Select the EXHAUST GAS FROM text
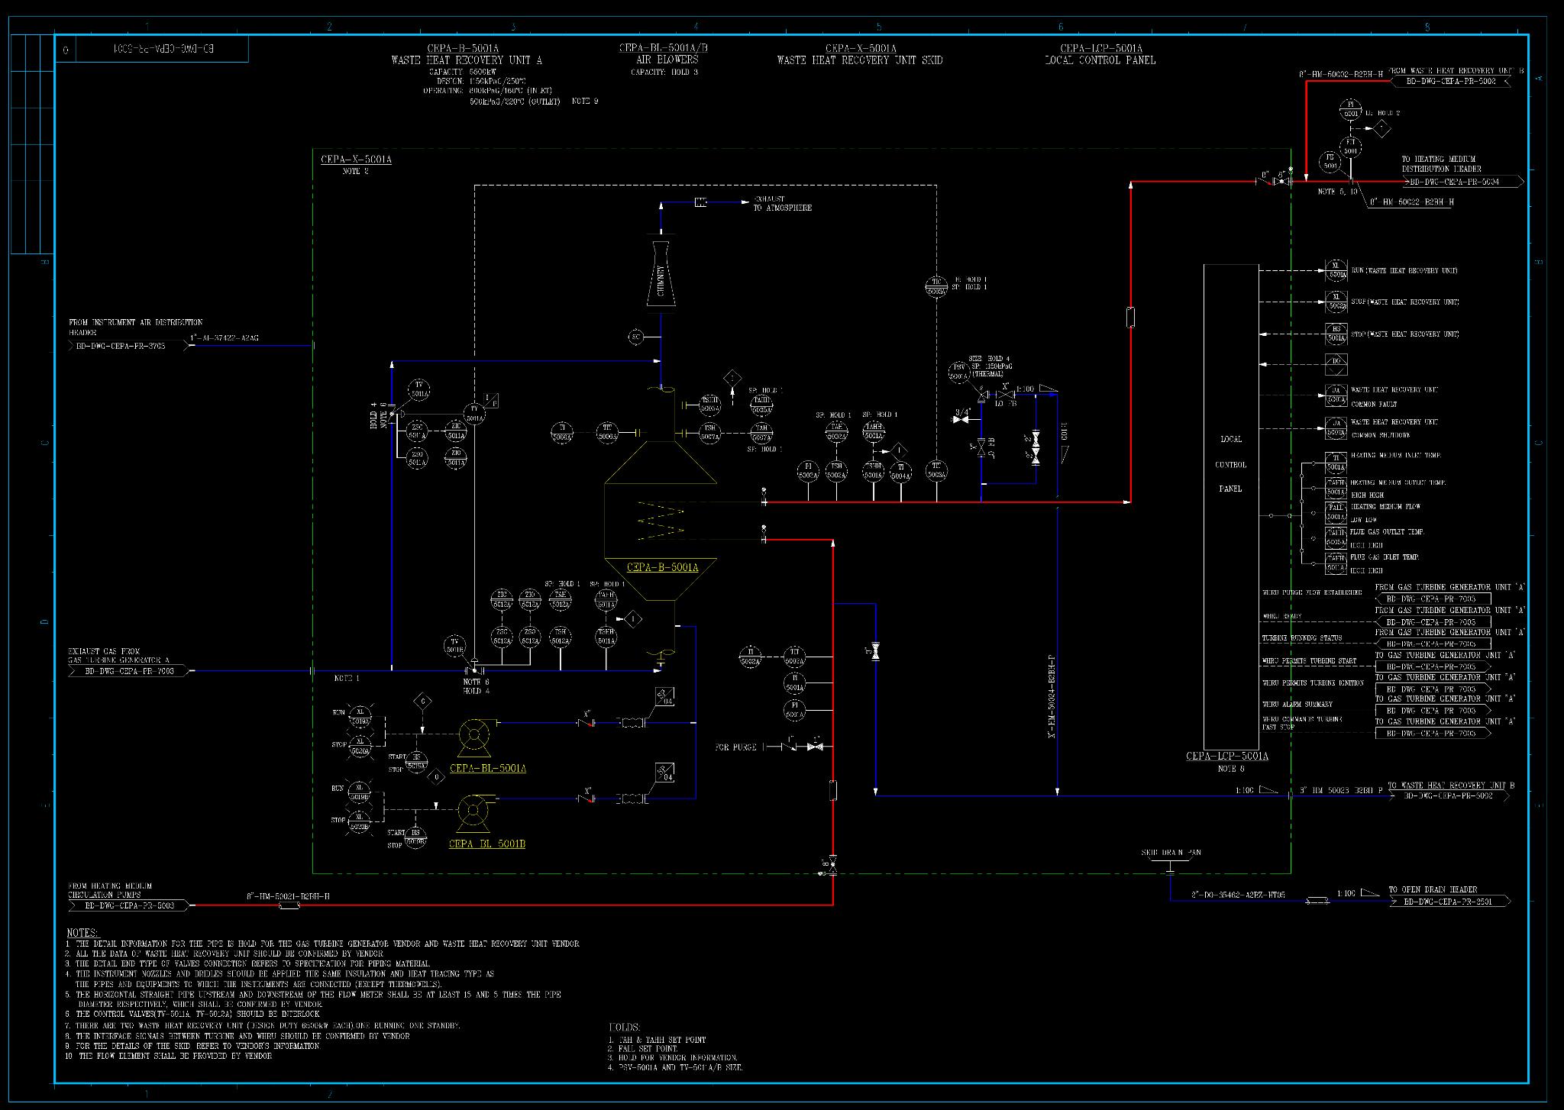 click(x=104, y=652)
